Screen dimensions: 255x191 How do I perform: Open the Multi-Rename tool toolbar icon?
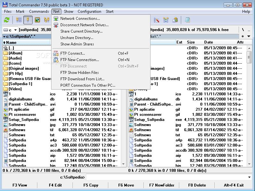click(x=157, y=20)
